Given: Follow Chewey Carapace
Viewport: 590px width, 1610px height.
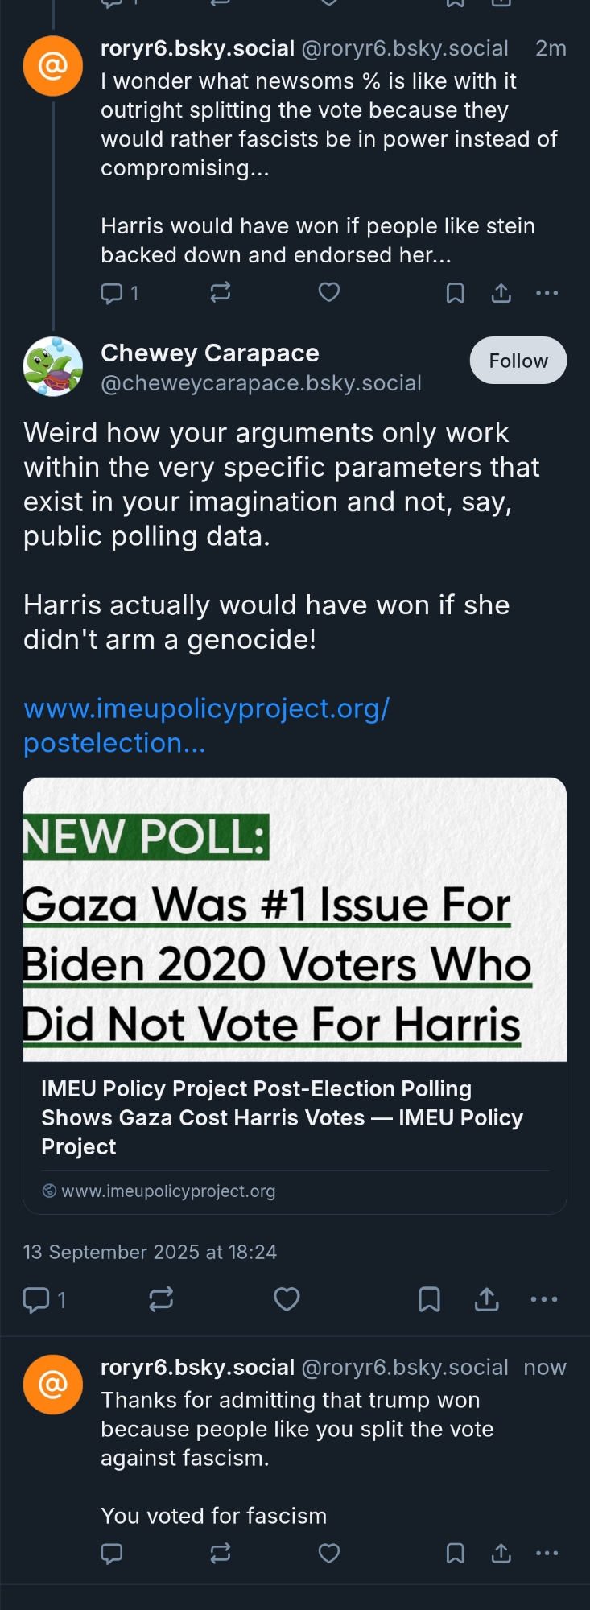Looking at the screenshot, I should (x=518, y=361).
